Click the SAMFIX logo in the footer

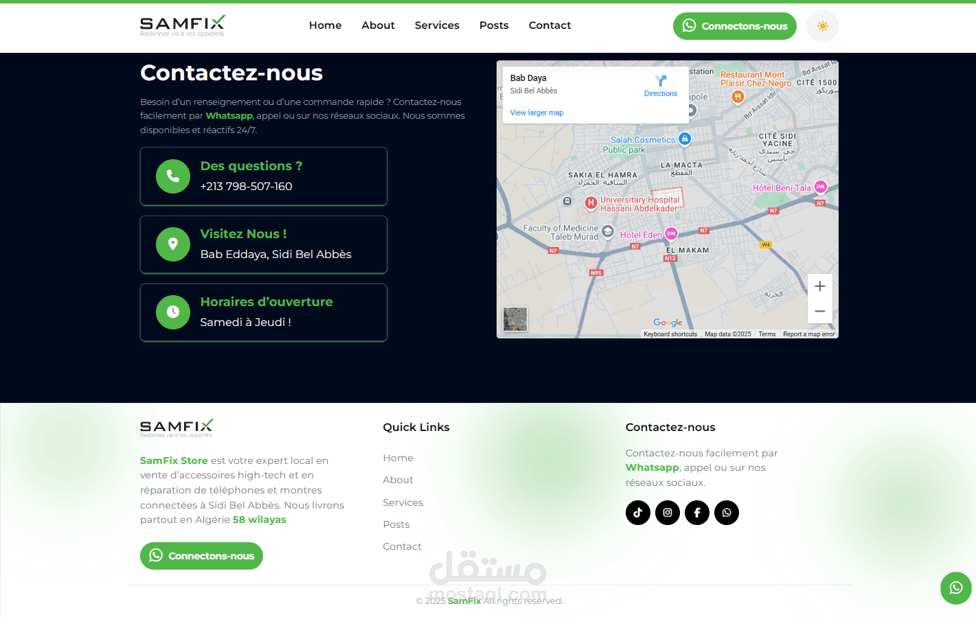(x=177, y=428)
